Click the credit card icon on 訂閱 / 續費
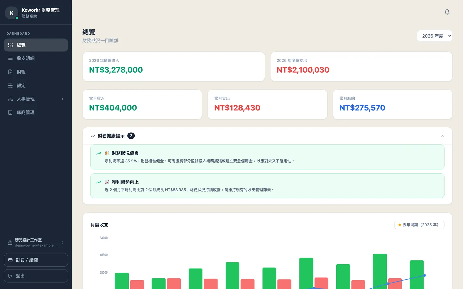 10,260
